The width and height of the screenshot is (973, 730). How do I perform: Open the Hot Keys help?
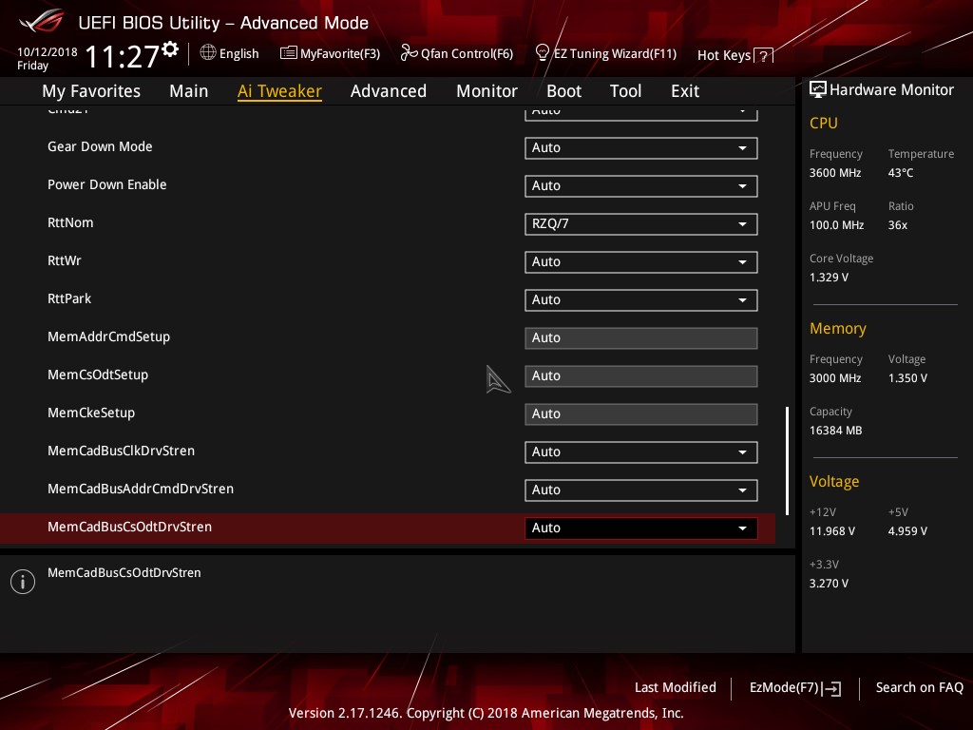pyautogui.click(x=735, y=56)
